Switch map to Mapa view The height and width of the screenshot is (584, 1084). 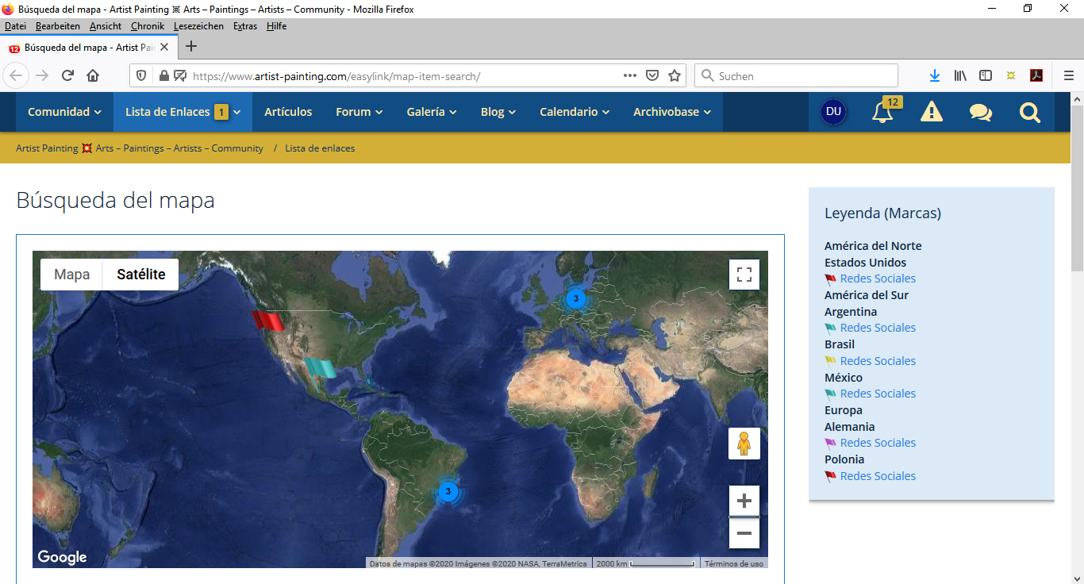coord(71,275)
